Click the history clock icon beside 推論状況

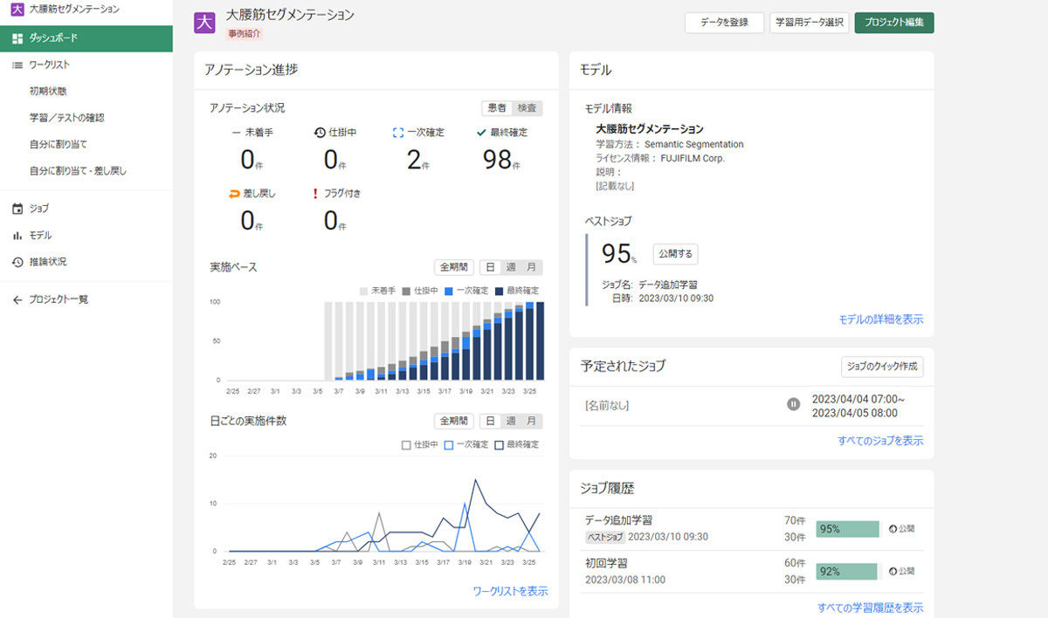click(17, 262)
